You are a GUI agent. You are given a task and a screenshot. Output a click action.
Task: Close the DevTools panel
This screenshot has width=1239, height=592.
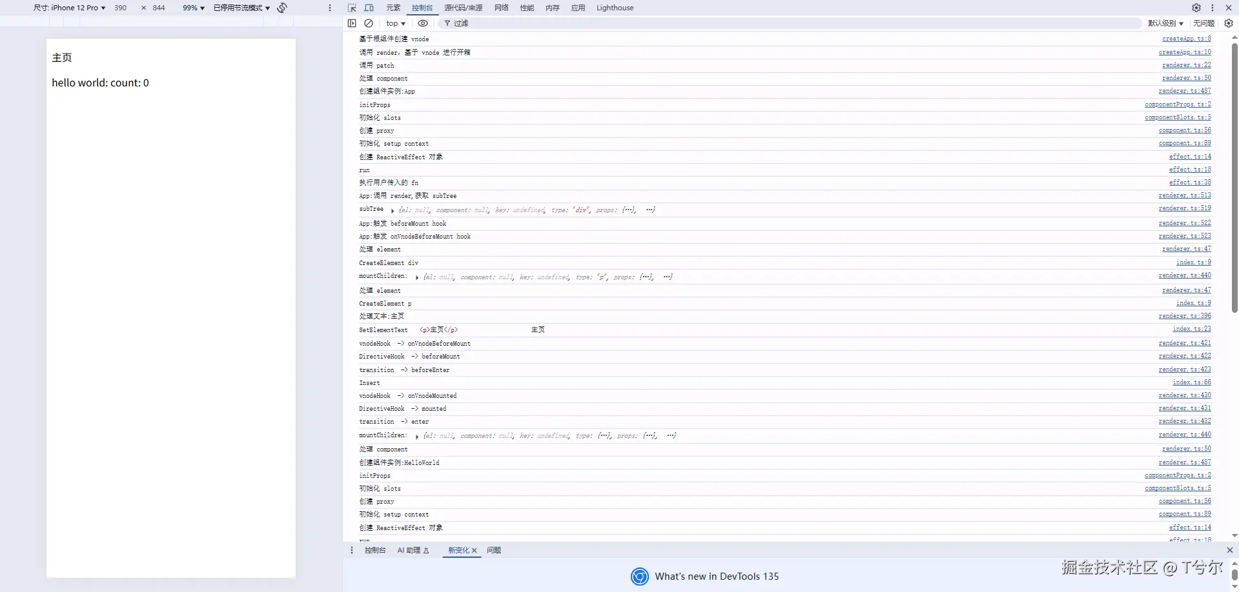click(1229, 8)
